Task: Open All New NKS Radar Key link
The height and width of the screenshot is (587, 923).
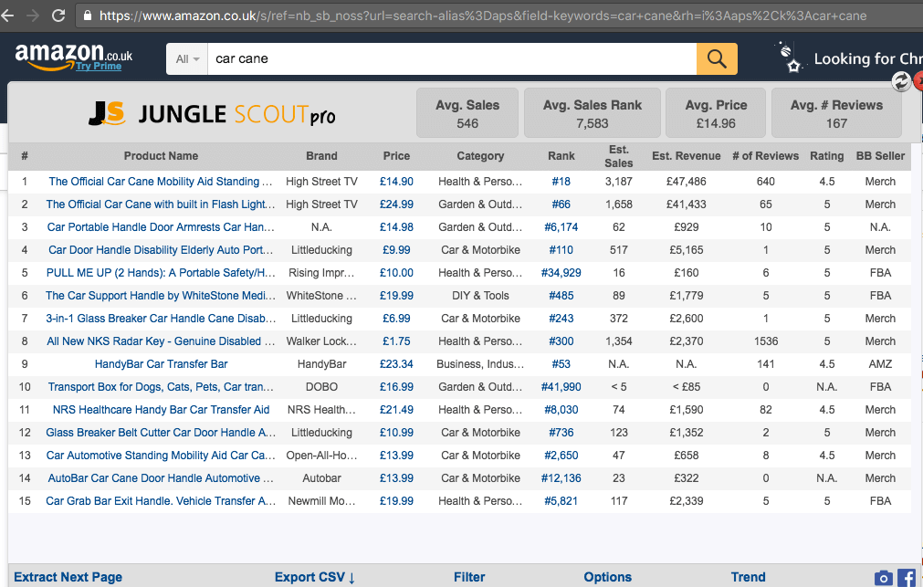Action: click(161, 341)
